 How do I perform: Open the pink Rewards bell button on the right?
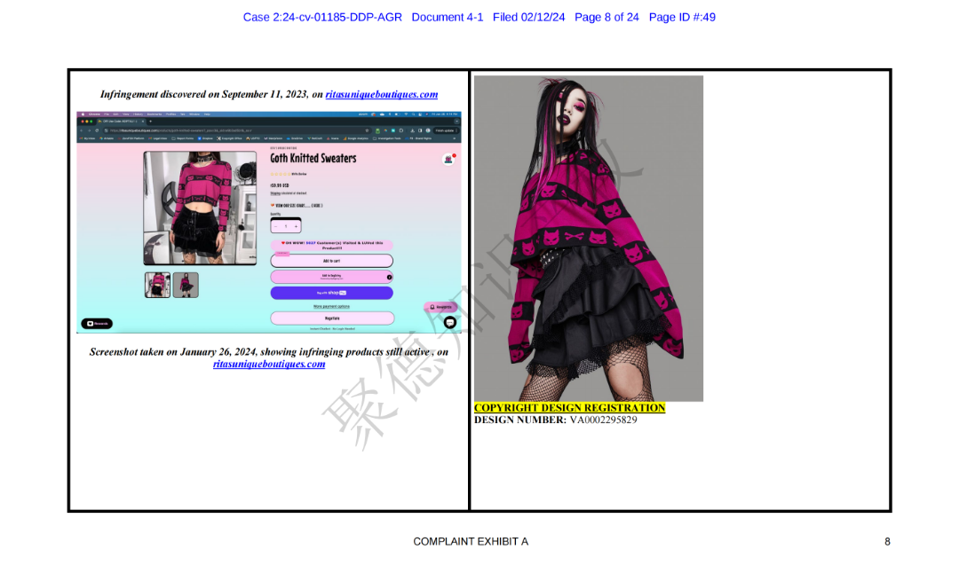coord(440,307)
